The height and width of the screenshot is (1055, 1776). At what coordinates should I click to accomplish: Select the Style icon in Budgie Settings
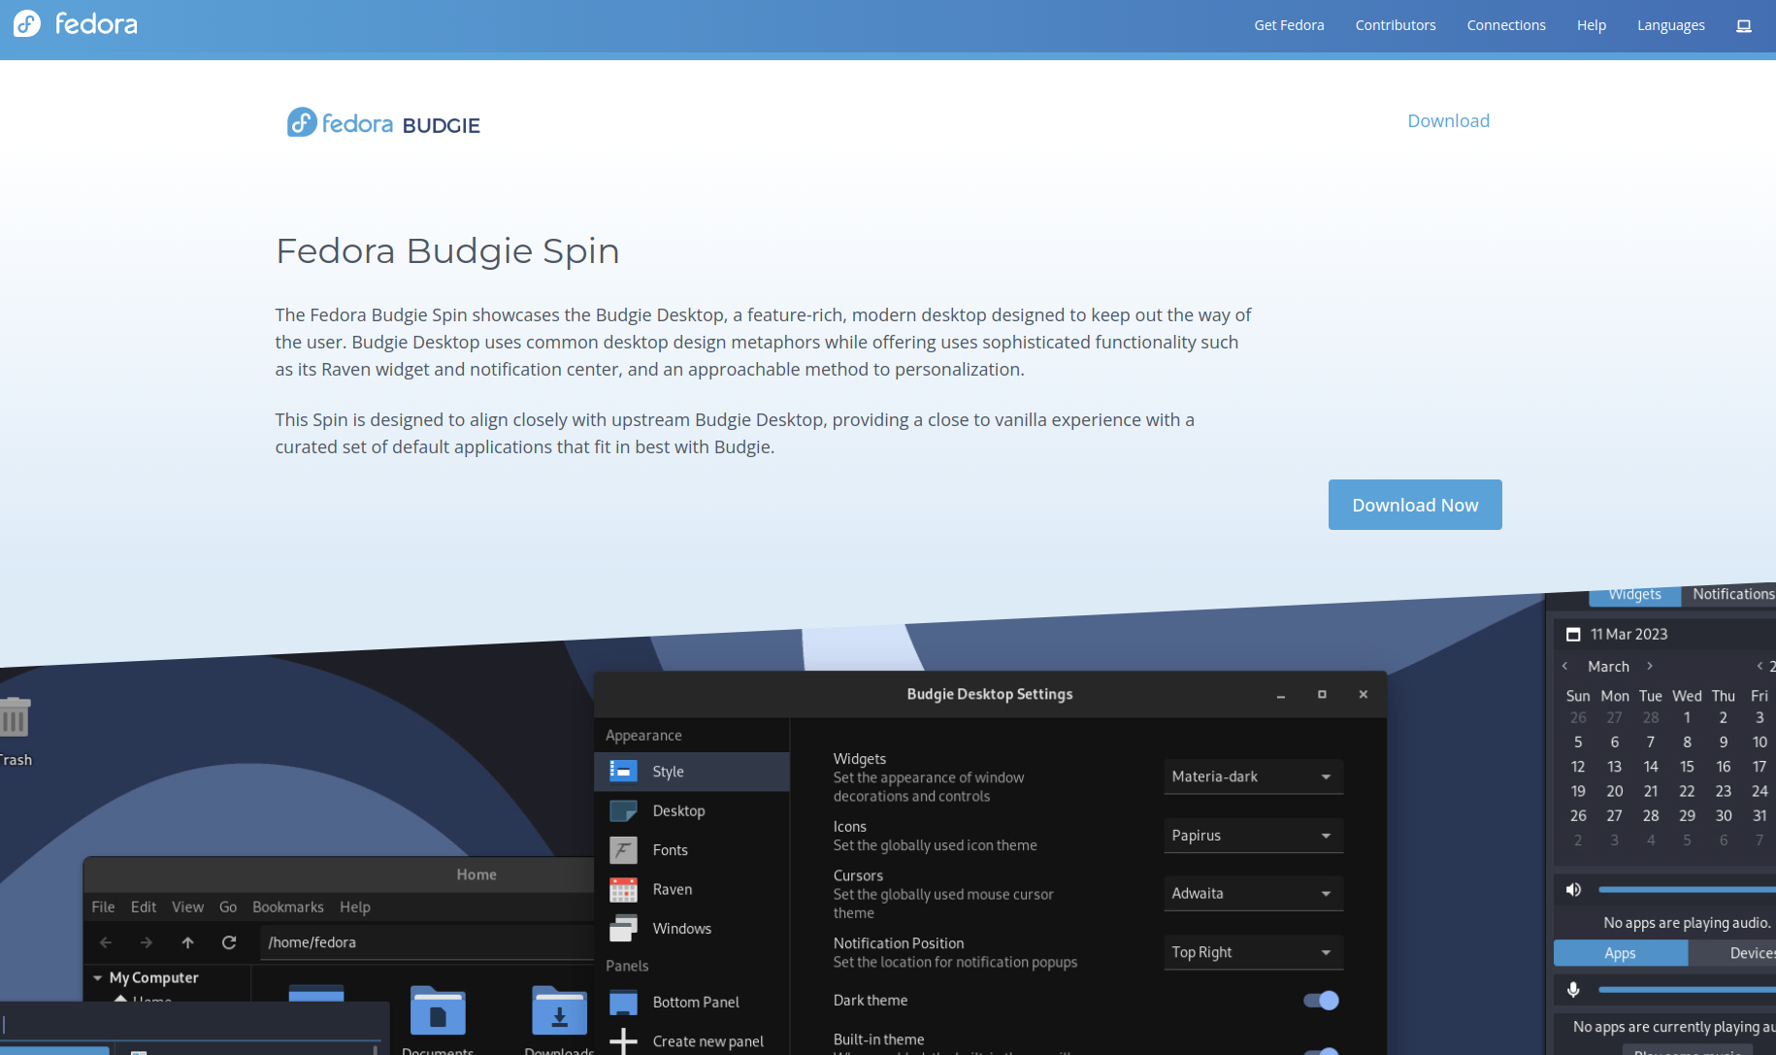coord(623,772)
